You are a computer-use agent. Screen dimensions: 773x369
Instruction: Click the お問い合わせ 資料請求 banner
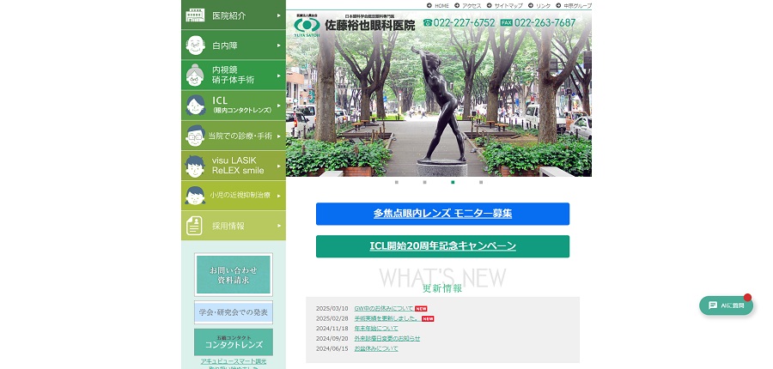(233, 275)
